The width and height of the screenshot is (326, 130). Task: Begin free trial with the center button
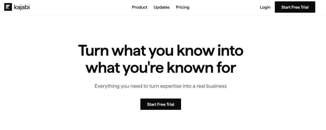pyautogui.click(x=160, y=104)
